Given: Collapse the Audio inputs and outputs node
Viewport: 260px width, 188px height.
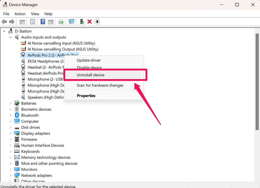Looking at the screenshot, I should point(10,37).
